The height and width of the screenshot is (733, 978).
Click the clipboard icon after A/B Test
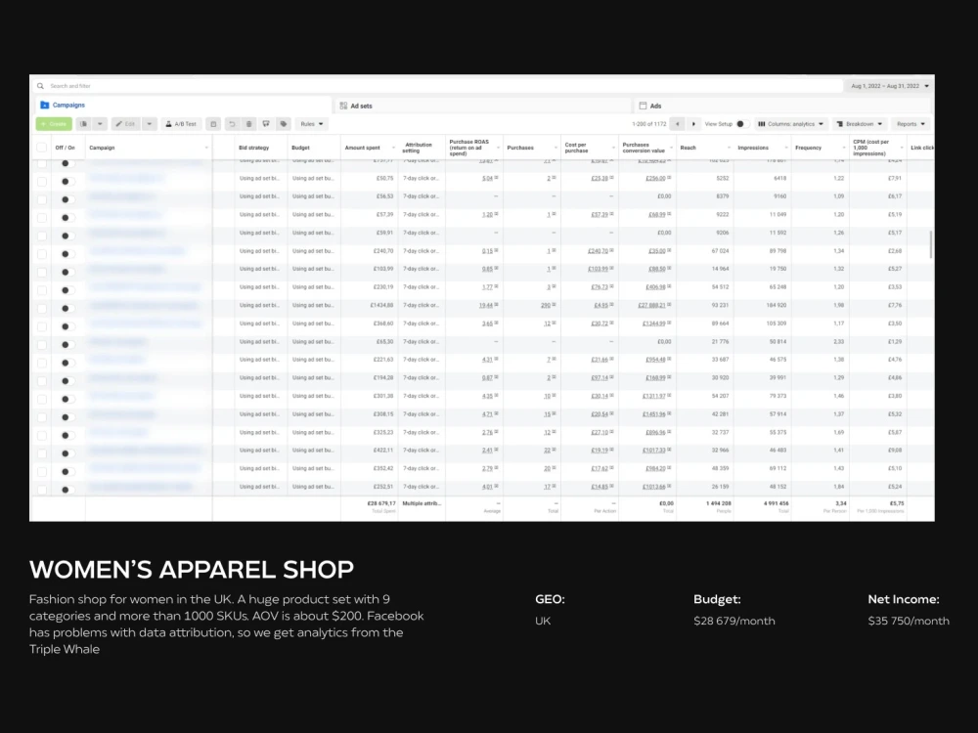(213, 124)
